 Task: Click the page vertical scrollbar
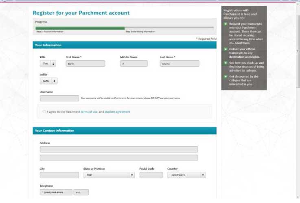pos(298,52)
